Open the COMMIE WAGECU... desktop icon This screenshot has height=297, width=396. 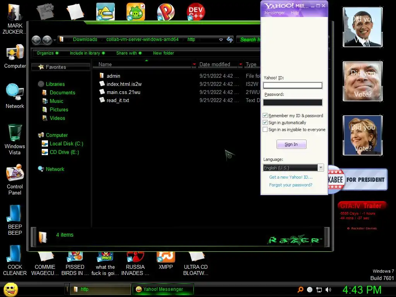pyautogui.click(x=45, y=264)
